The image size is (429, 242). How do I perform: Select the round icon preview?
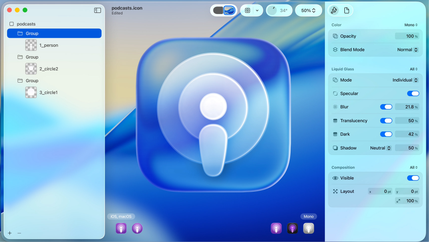tap(137, 228)
